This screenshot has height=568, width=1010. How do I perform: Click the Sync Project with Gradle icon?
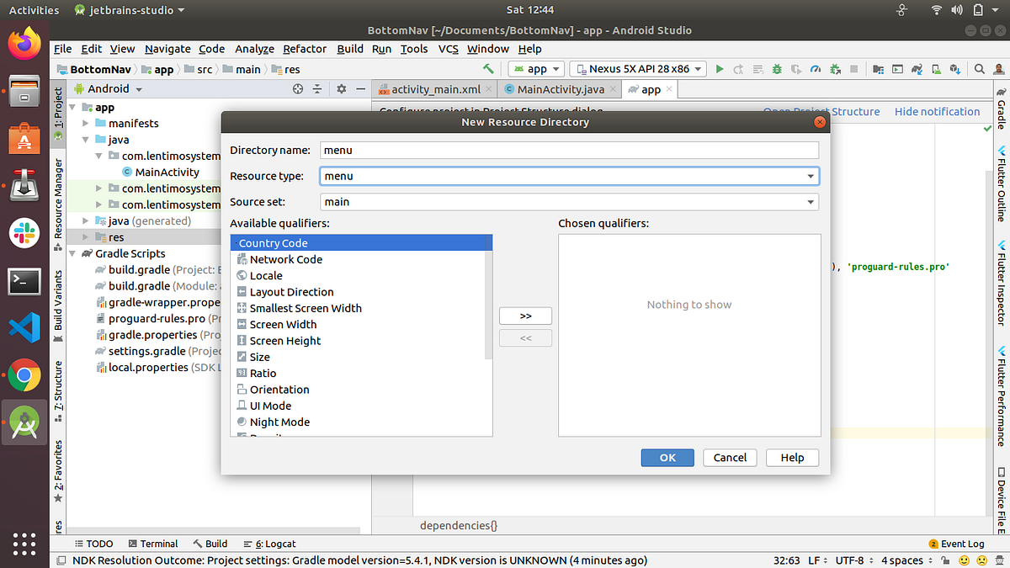[x=917, y=69]
